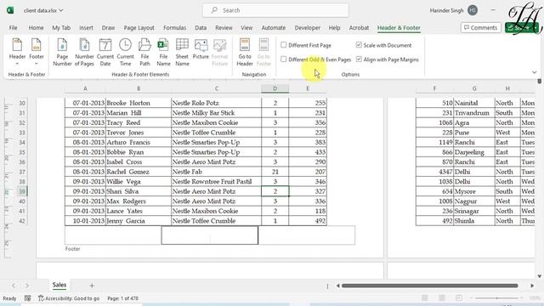The height and width of the screenshot is (306, 544).
Task: Switch to Page Layout view icon
Action: (442, 297)
